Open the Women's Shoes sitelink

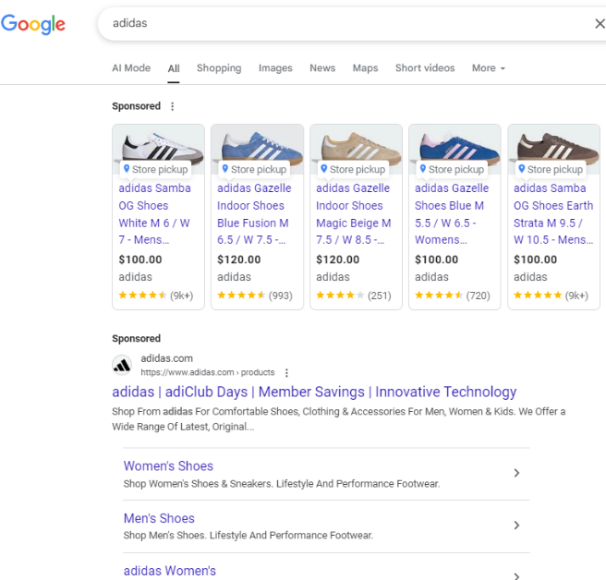coord(168,466)
